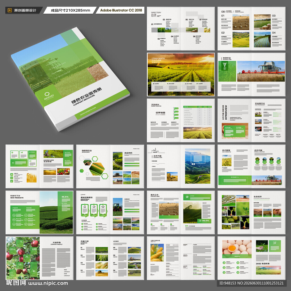Click the paper airplane icon tile
291x291 pixels.
tap(23, 154)
